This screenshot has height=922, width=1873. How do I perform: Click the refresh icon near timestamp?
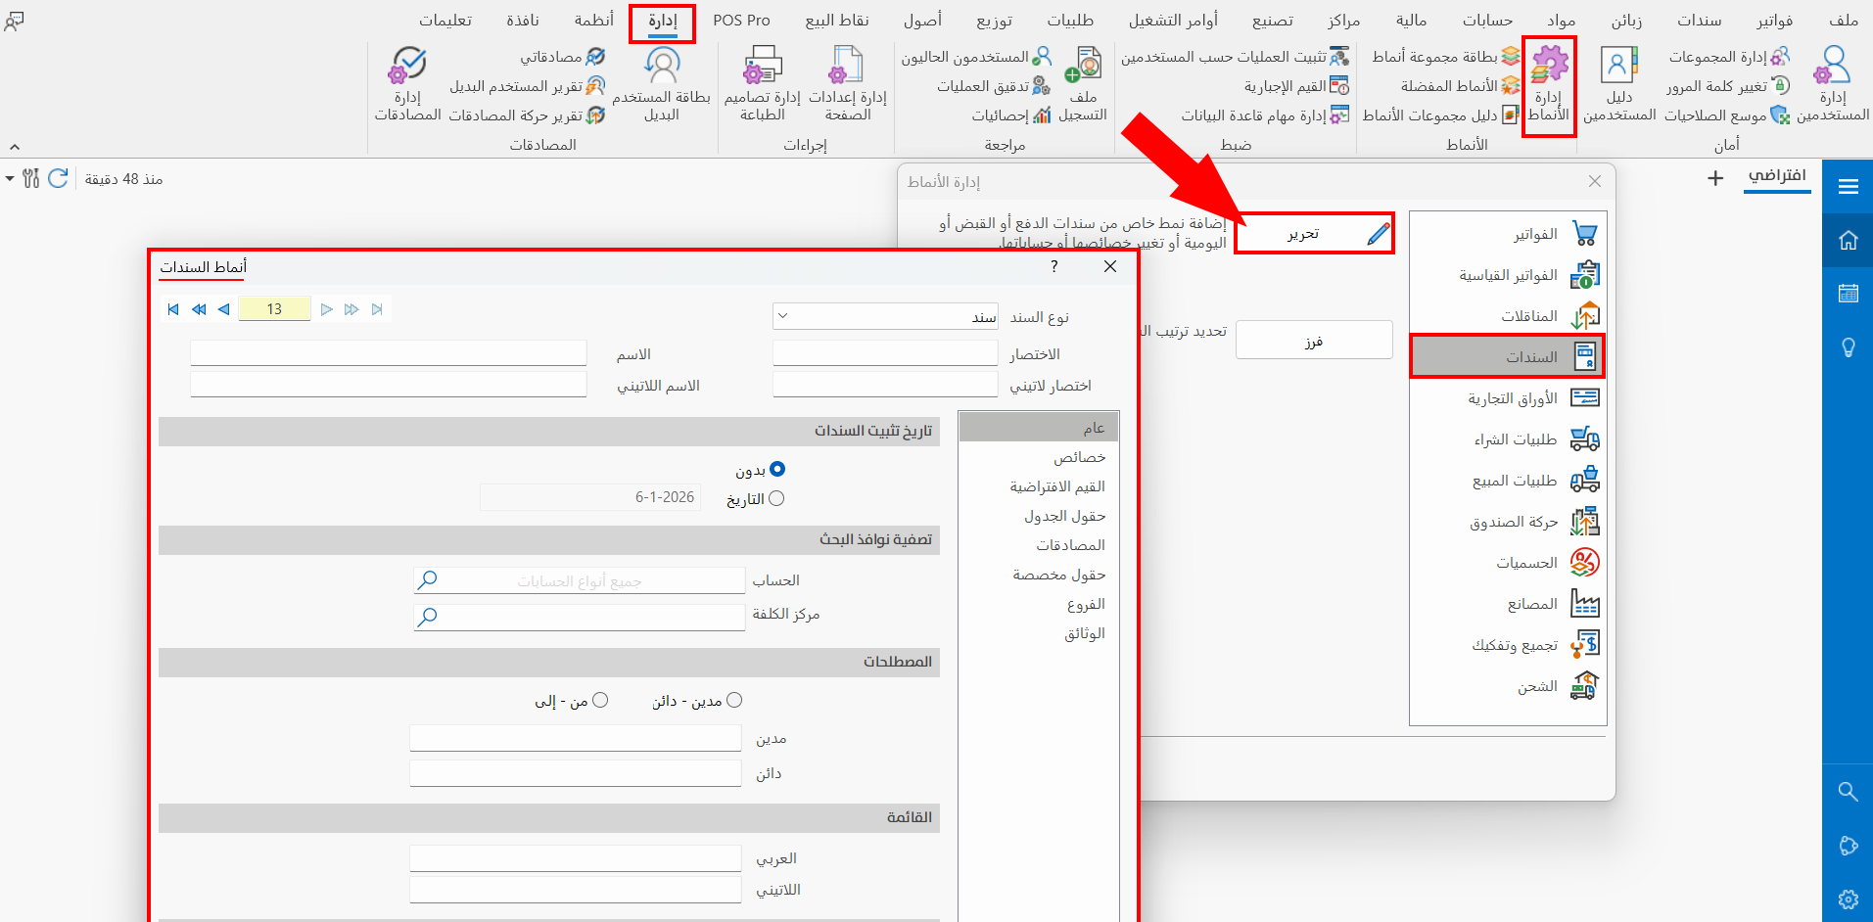click(59, 178)
